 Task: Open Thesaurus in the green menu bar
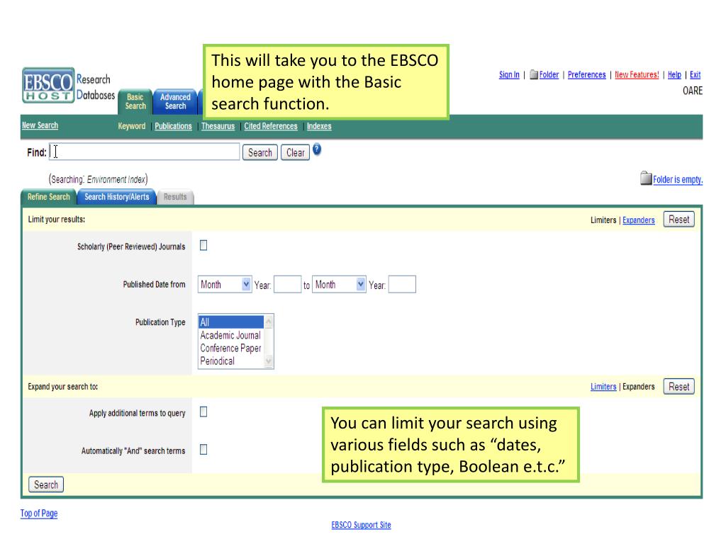pos(218,126)
